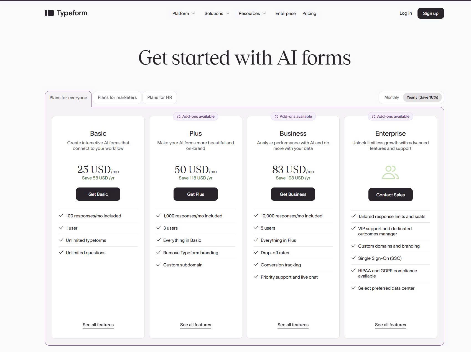
Task: Expand the Resources dropdown
Action: (x=252, y=13)
